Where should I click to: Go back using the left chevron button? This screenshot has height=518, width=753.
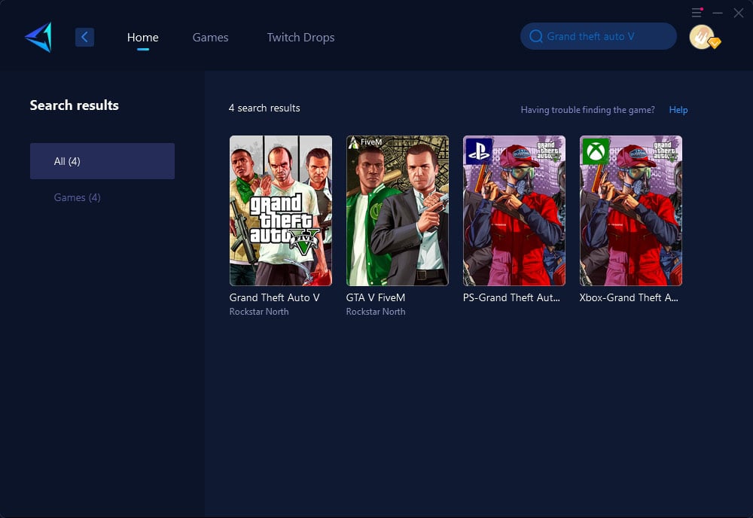[84, 37]
